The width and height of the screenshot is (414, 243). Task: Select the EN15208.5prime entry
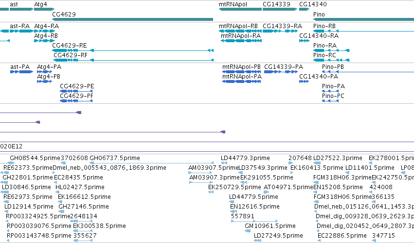(x=338, y=187)
